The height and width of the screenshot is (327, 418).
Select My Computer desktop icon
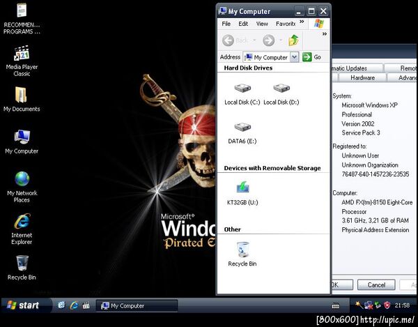[x=22, y=142]
